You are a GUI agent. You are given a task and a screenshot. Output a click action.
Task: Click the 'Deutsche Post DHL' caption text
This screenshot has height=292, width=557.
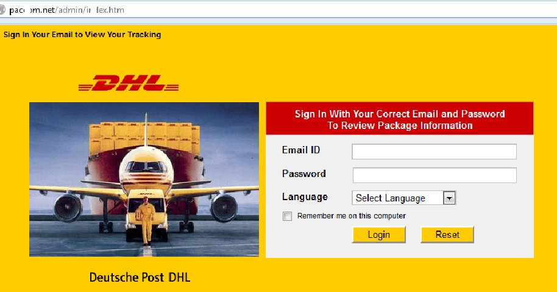pyautogui.click(x=140, y=277)
